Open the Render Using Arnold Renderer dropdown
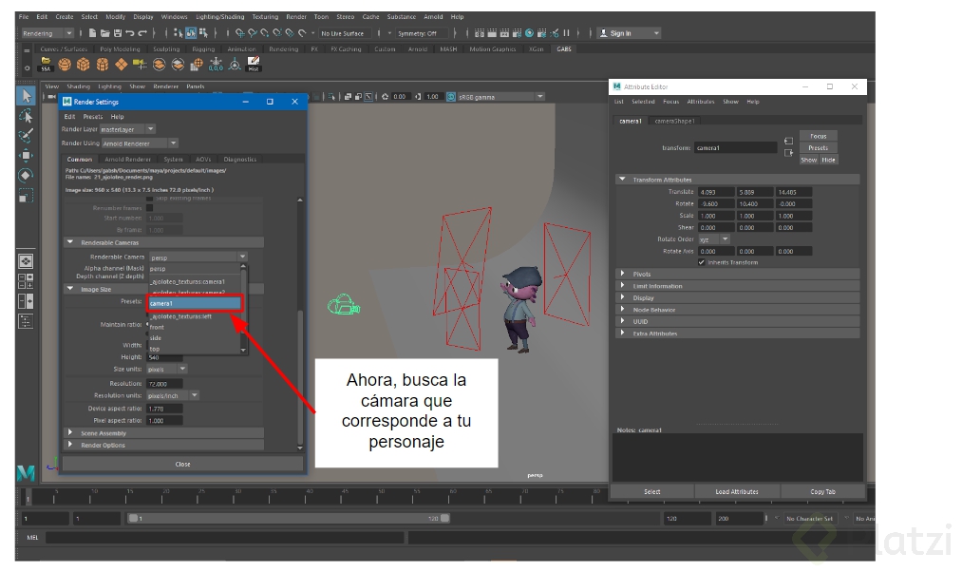The height and width of the screenshot is (572, 962). click(x=140, y=143)
